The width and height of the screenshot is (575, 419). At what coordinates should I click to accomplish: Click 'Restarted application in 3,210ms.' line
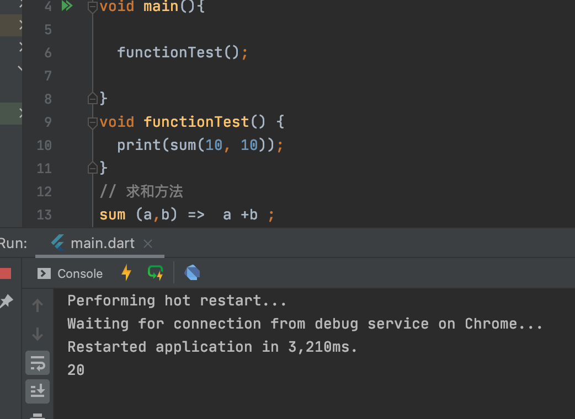coord(212,347)
